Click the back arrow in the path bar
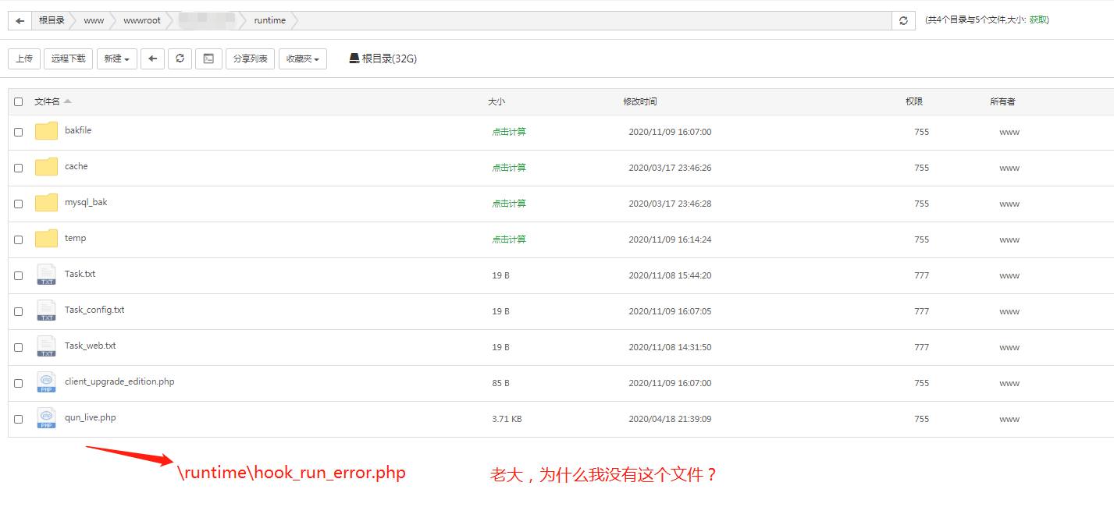The width and height of the screenshot is (1114, 532). [20, 20]
